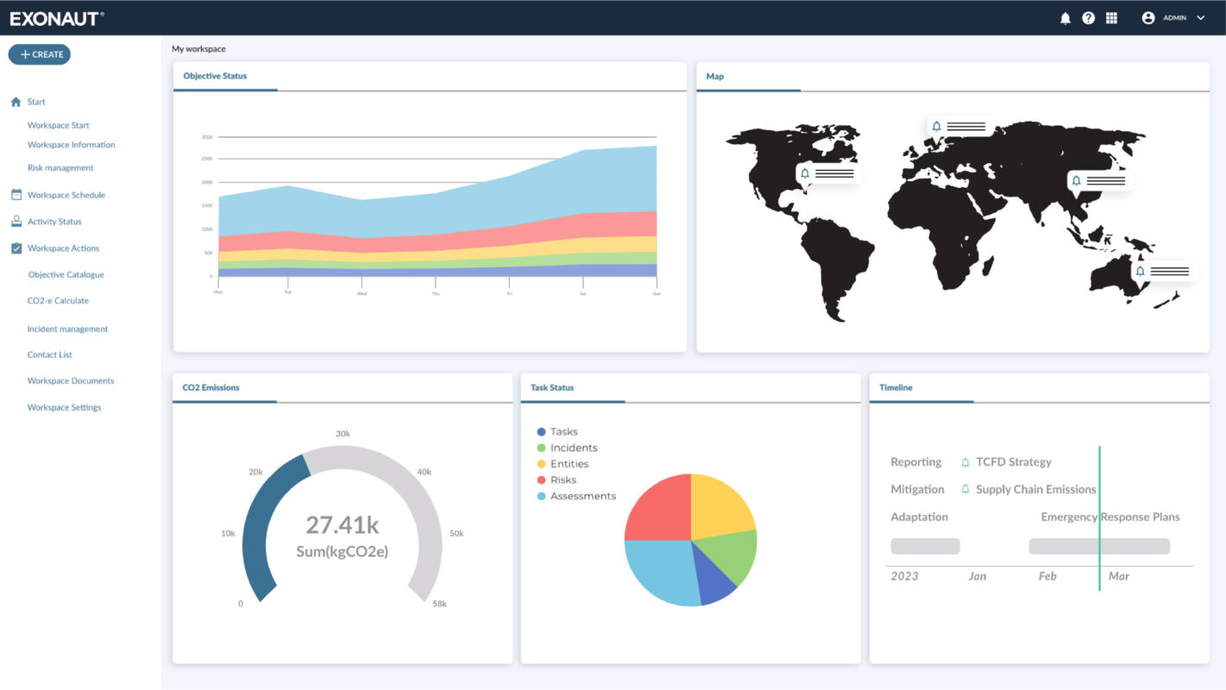Click the Entities legend color dot
Screen dimensions: 1226x690
(x=541, y=464)
